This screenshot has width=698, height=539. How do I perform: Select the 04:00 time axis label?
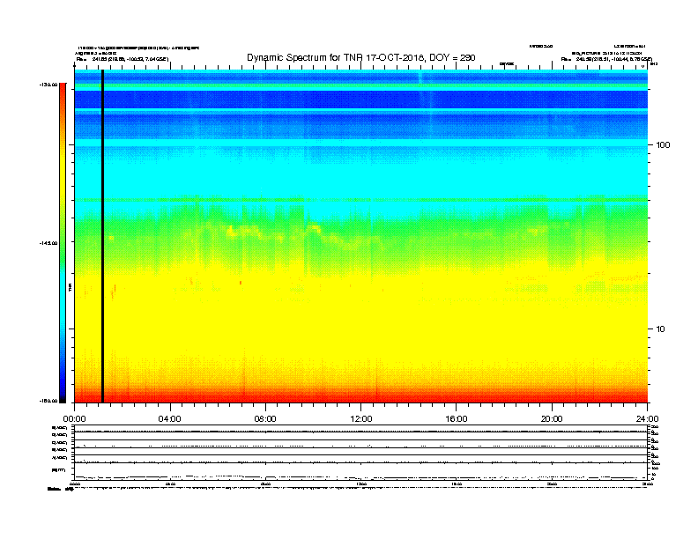click(x=170, y=419)
